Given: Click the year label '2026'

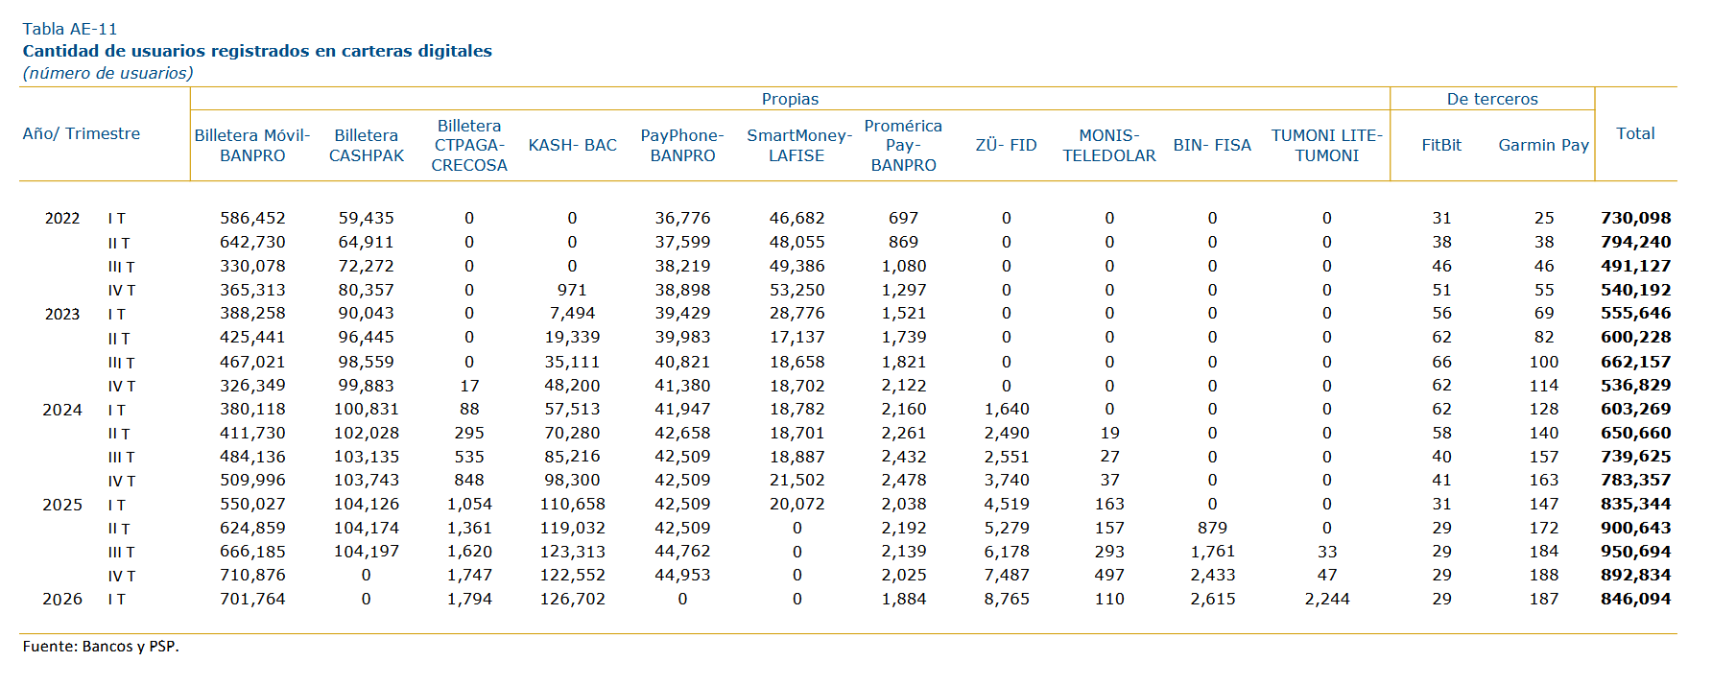Looking at the screenshot, I should (x=62, y=599).
